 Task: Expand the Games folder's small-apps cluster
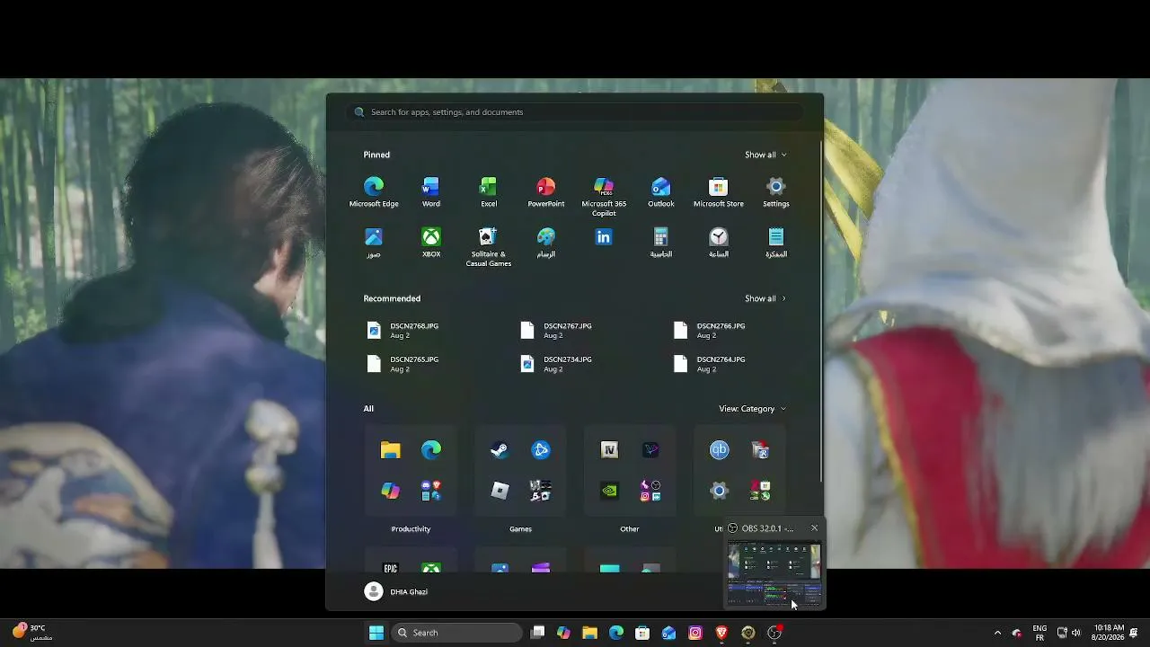pos(541,491)
